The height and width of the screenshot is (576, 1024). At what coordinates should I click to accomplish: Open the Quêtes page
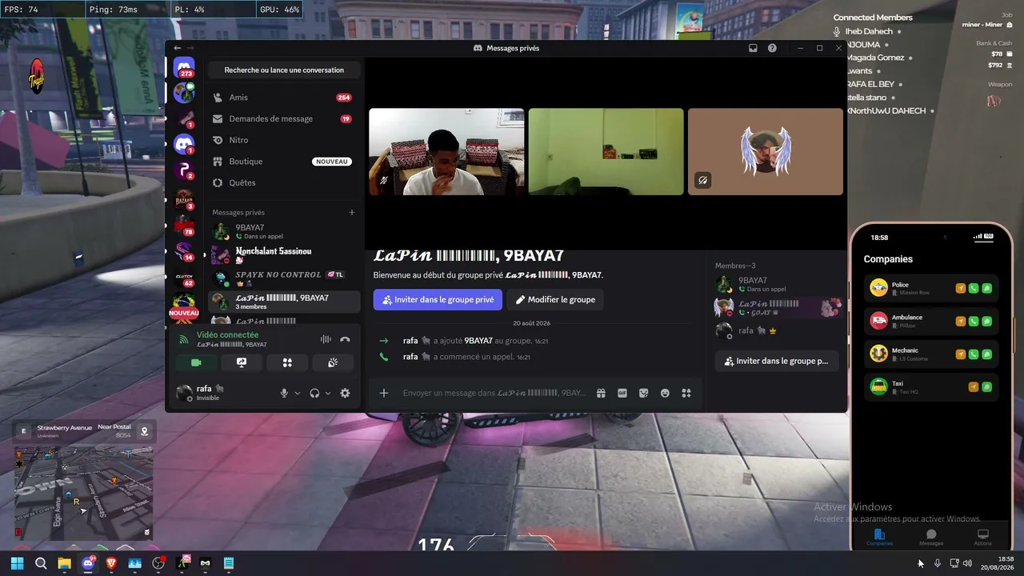coord(282,182)
